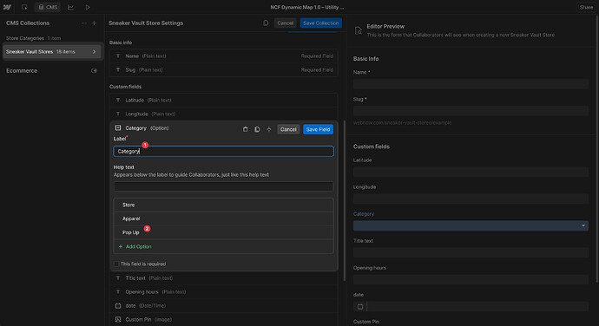
Task: Click the Editor Preview document icon
Action: tap(358, 31)
